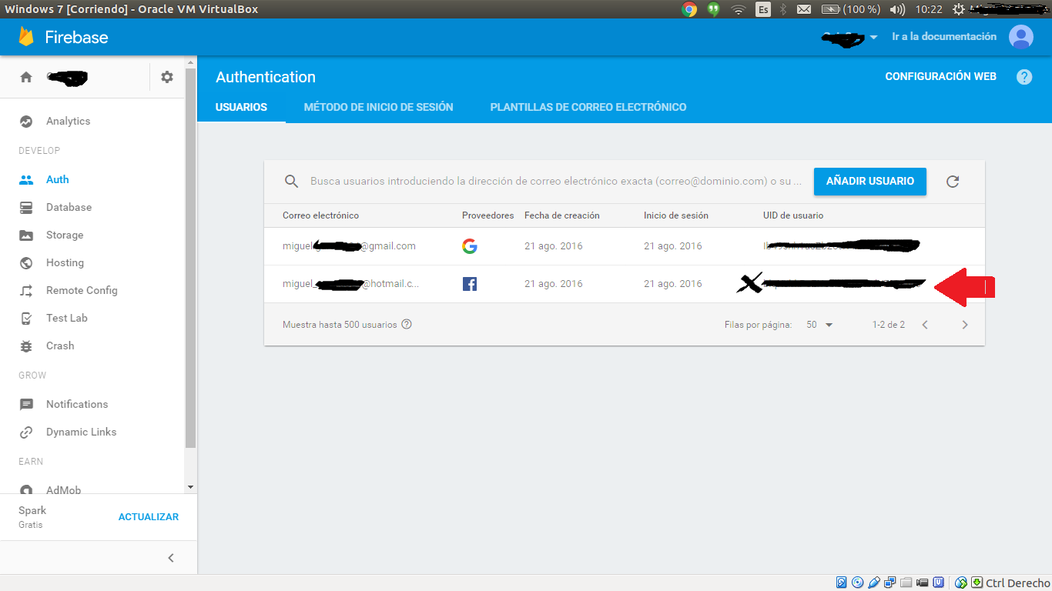Screen dimensions: 1052x591
Task: Open the account avatar menu
Action: pos(1021,37)
